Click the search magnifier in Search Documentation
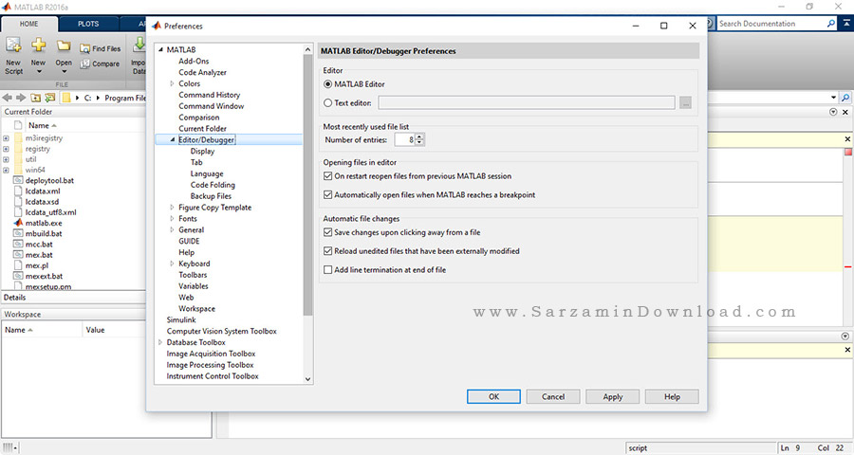 [x=831, y=24]
